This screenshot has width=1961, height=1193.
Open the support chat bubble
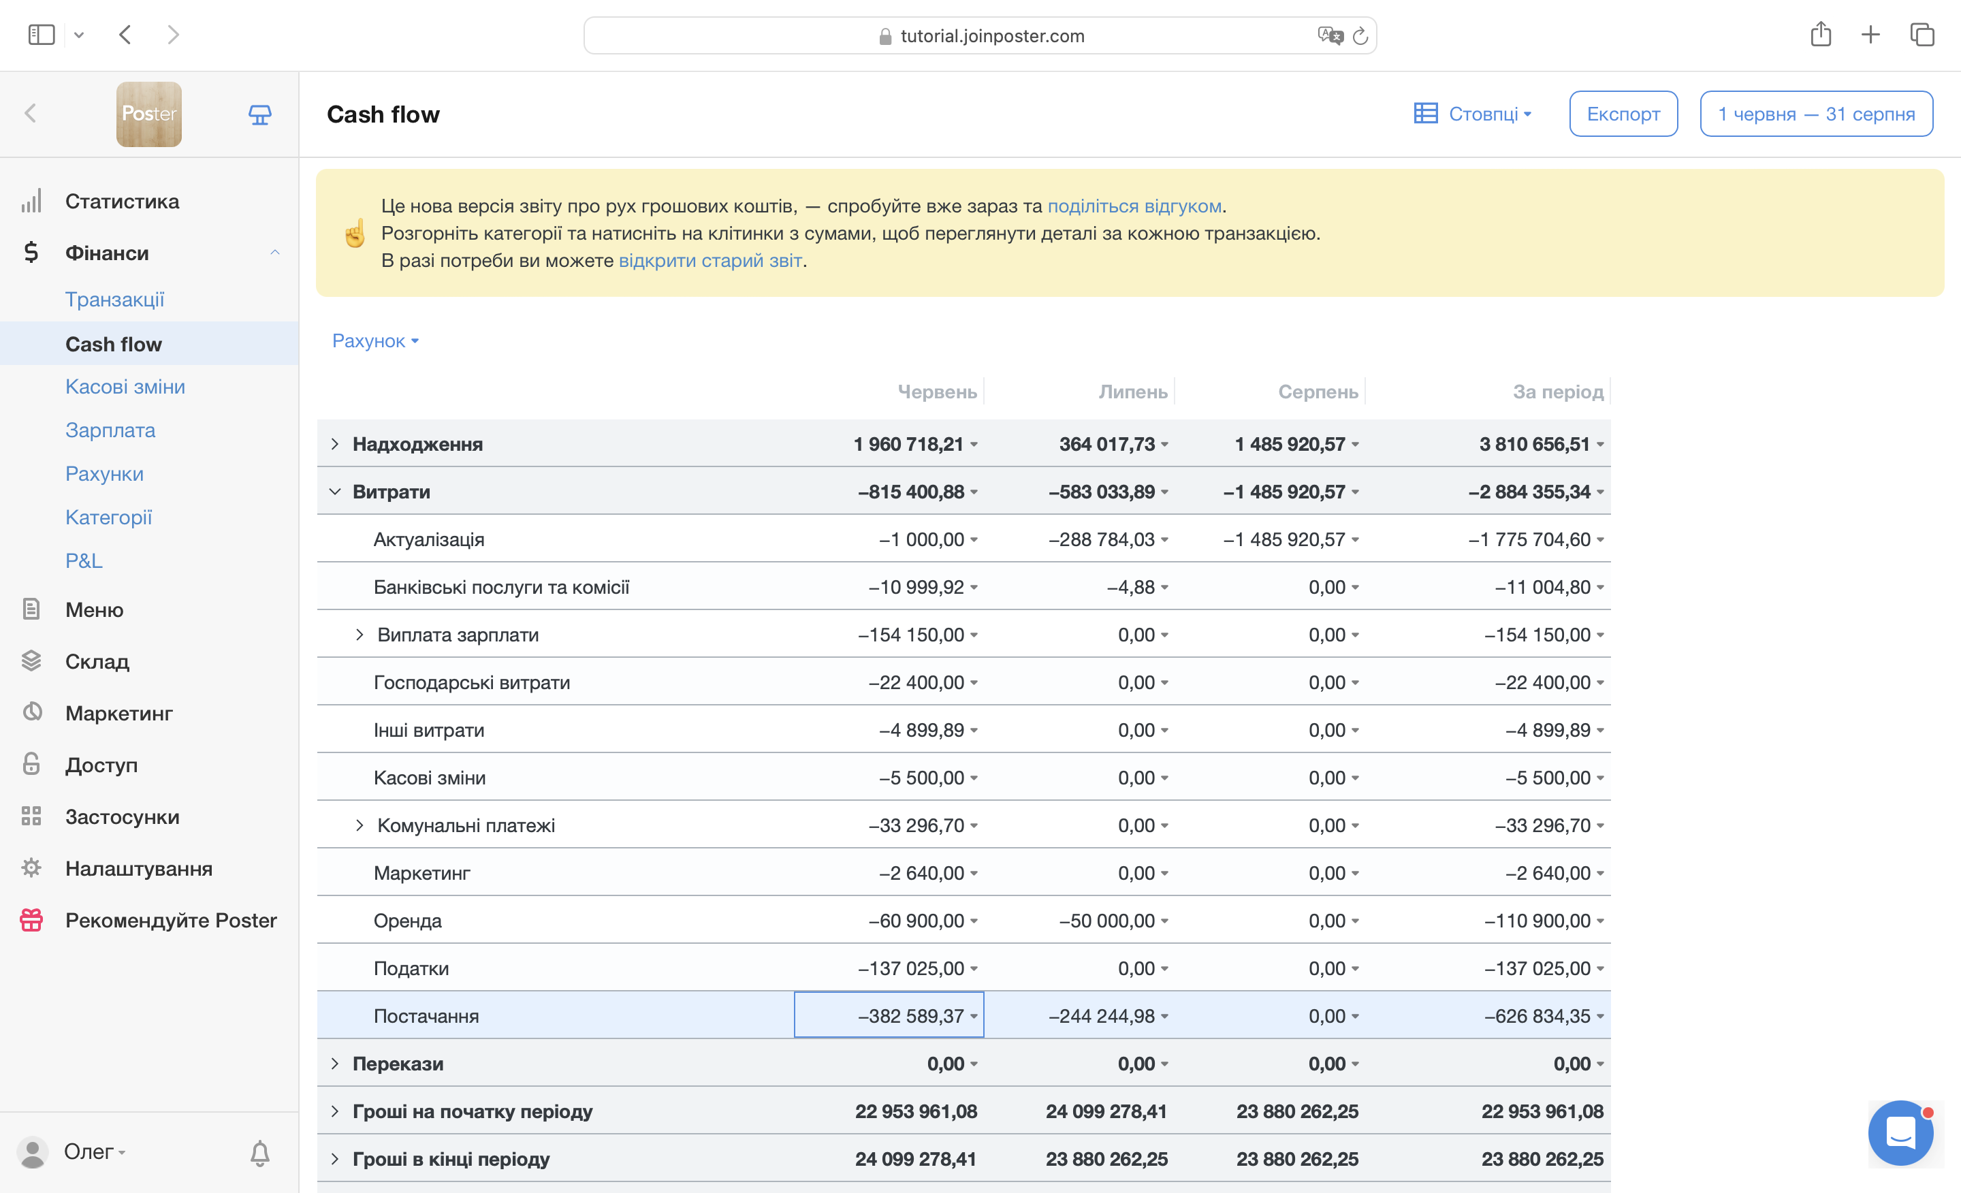[1900, 1132]
